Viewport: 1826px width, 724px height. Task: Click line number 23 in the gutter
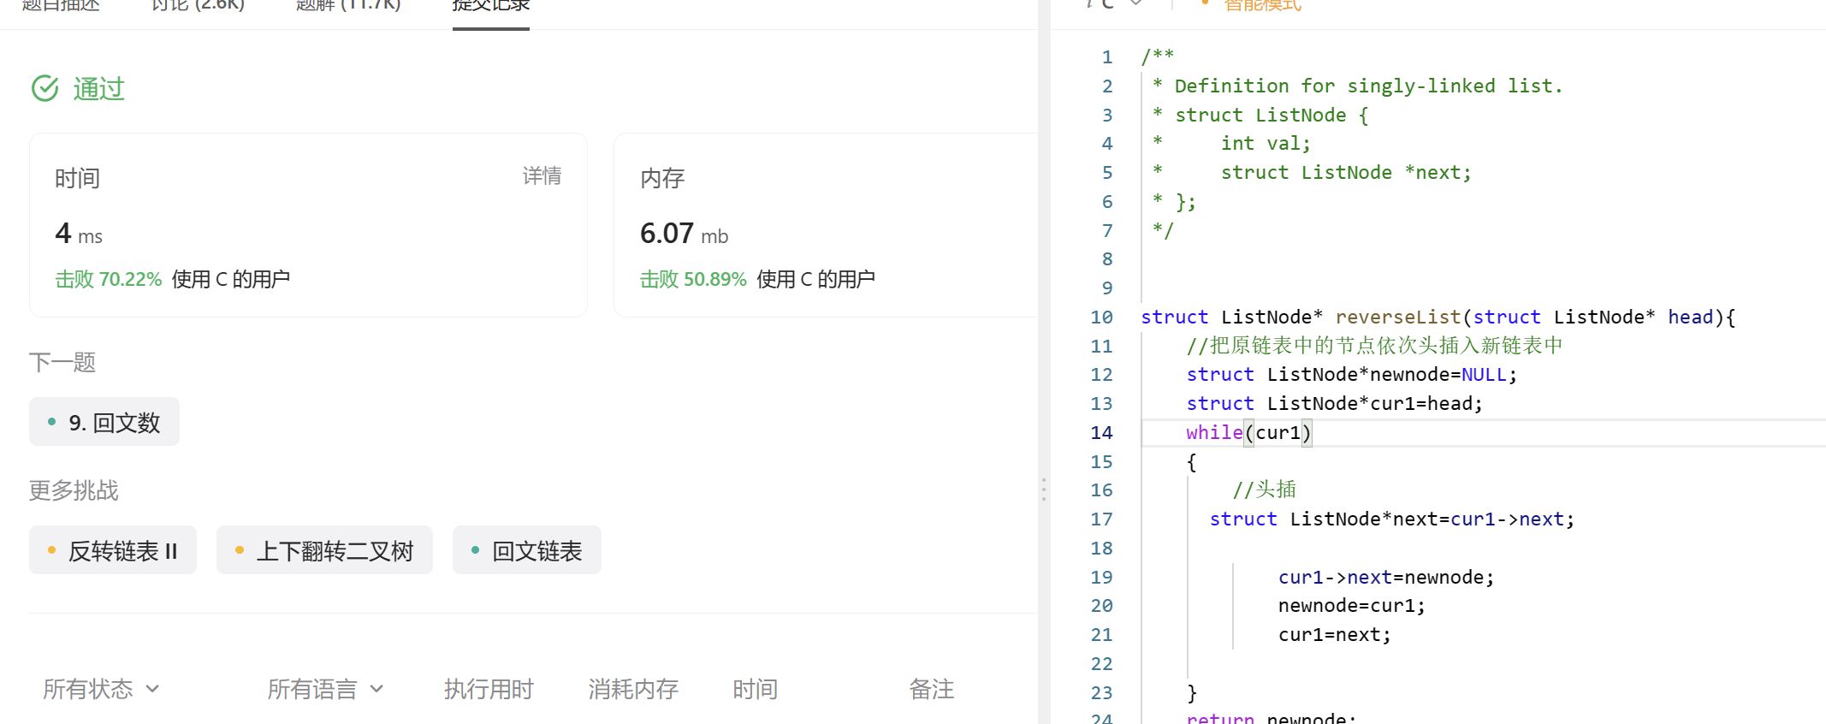coord(1101,693)
